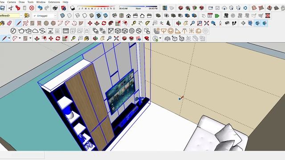Image resolution: width=285 pixels, height=160 pixels.
Task: Add a V-Ray Sun light
Action: 191,31
